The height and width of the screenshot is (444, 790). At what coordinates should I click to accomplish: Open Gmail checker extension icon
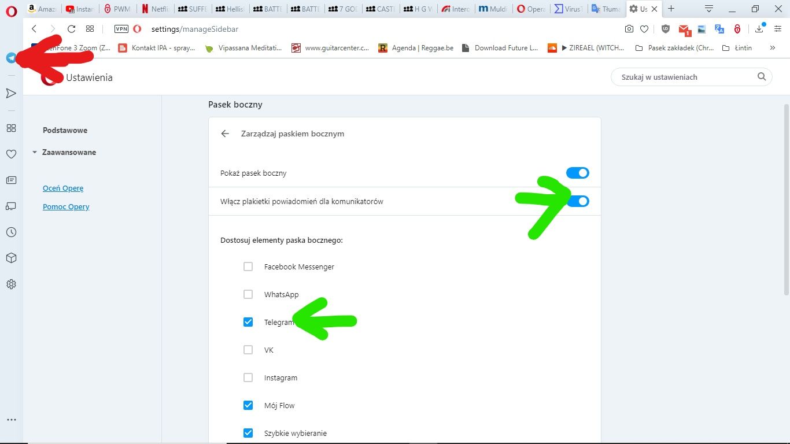pyautogui.click(x=684, y=29)
